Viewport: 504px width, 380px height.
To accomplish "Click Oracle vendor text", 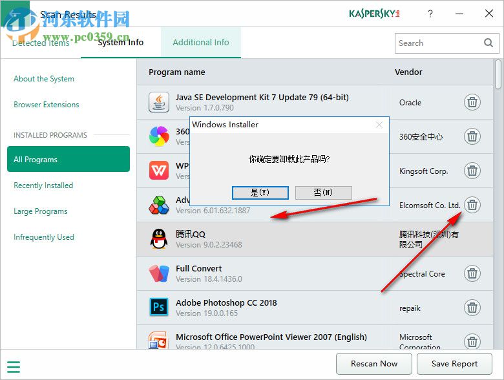I will 410,103.
